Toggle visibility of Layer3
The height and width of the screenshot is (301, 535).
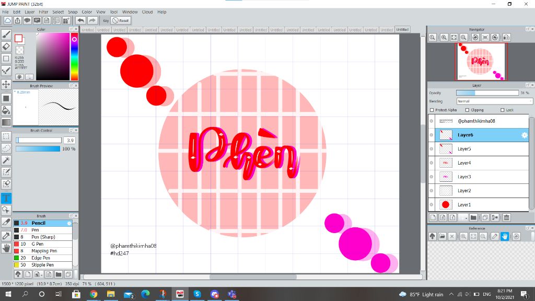(431, 177)
